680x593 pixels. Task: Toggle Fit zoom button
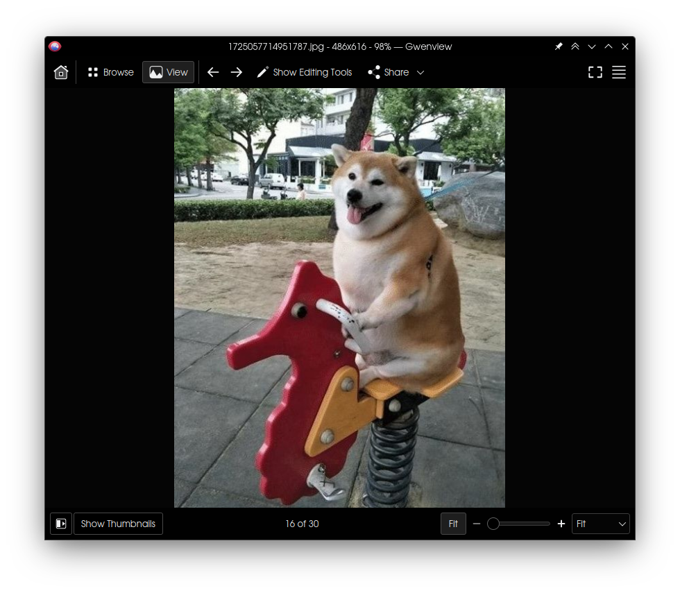point(453,524)
